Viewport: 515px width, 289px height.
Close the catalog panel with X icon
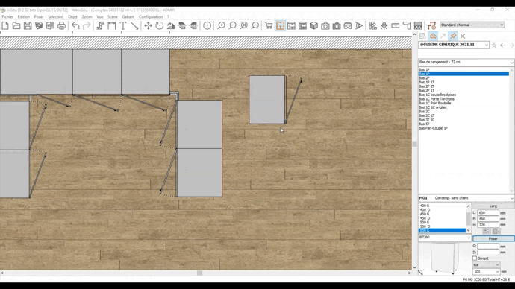coord(463,36)
